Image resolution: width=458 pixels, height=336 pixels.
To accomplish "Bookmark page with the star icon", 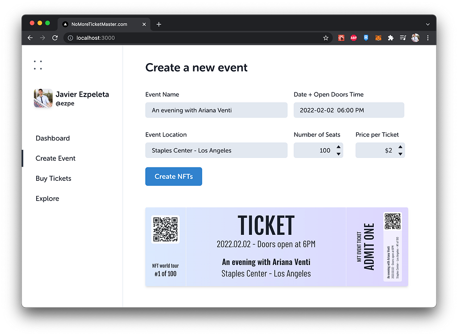I will click(x=326, y=38).
